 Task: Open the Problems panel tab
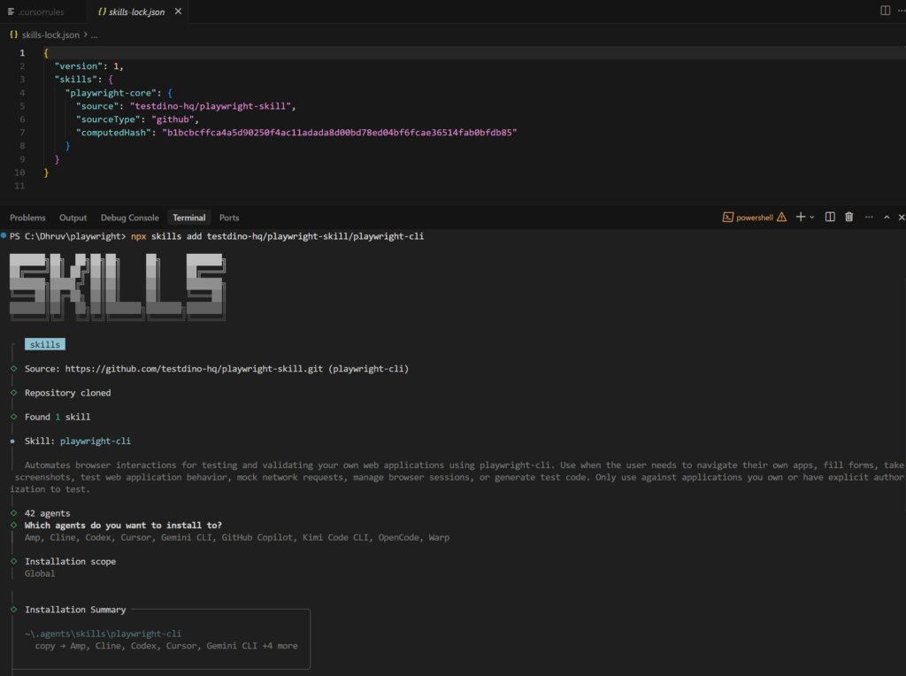point(27,218)
